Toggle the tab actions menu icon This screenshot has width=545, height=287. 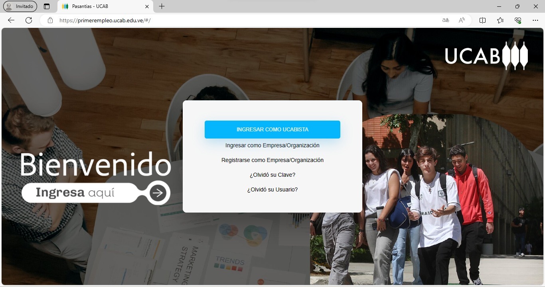click(47, 6)
